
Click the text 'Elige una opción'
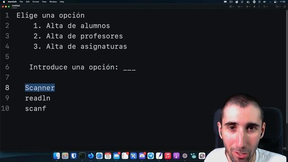coord(50,15)
